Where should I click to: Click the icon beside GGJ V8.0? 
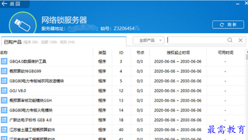click(x=4, y=90)
